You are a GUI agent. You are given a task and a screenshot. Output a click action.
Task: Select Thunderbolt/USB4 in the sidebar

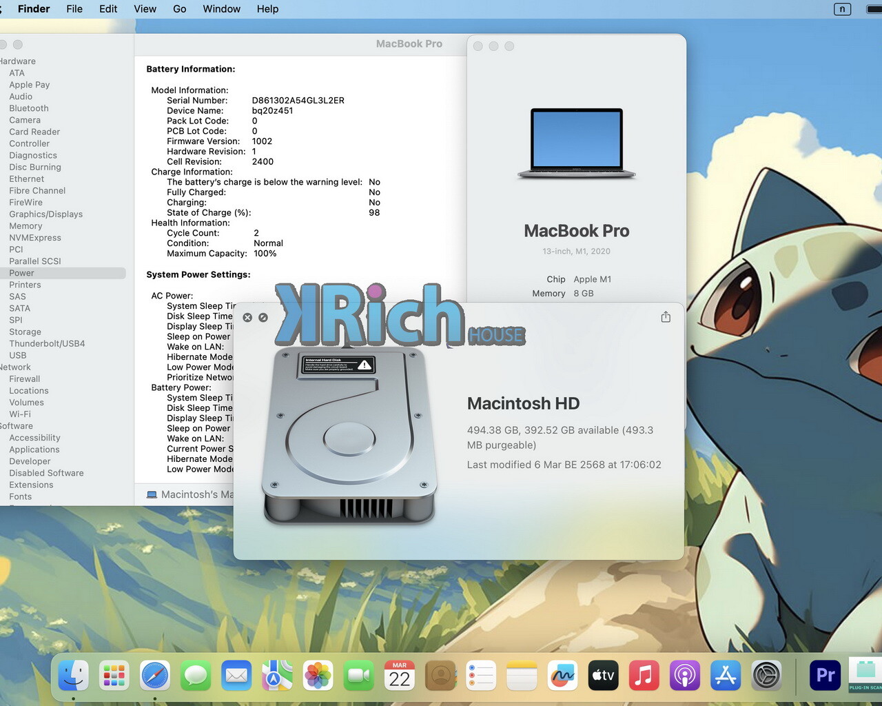pyautogui.click(x=47, y=343)
